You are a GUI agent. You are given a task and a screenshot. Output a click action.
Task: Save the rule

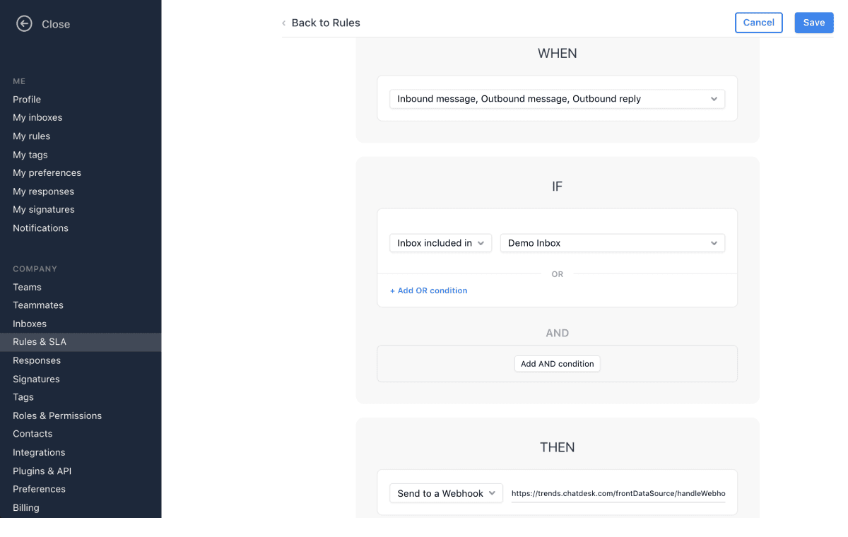[x=813, y=23]
